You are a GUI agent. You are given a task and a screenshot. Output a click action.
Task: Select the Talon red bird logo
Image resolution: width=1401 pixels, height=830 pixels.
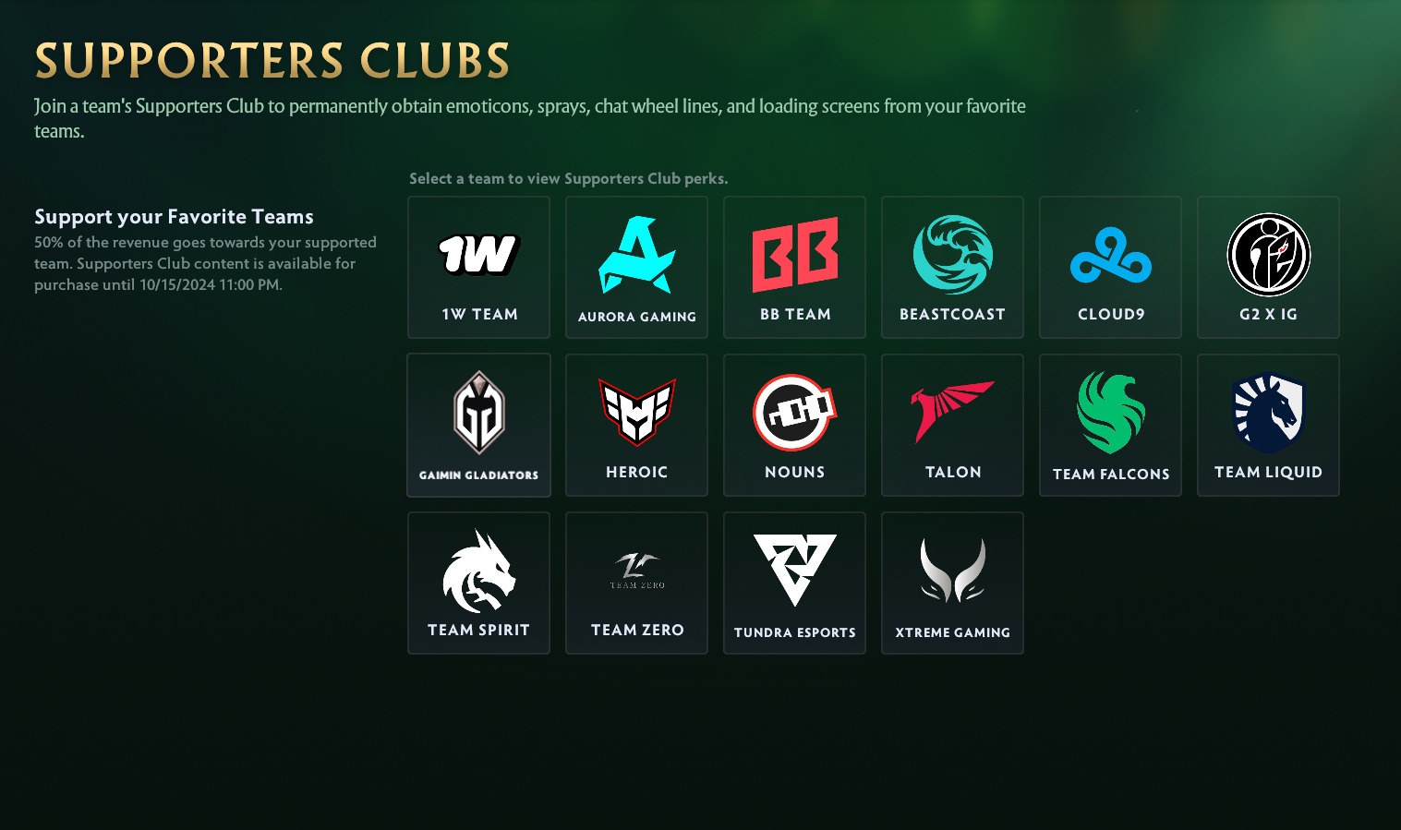click(952, 412)
